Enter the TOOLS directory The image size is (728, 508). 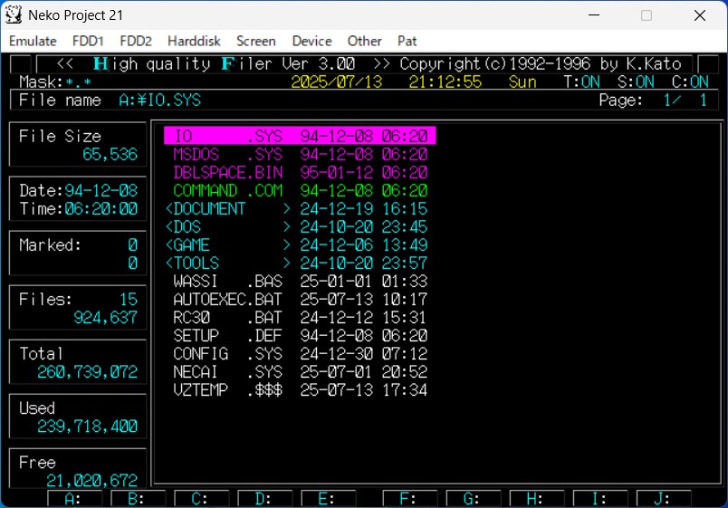click(196, 264)
